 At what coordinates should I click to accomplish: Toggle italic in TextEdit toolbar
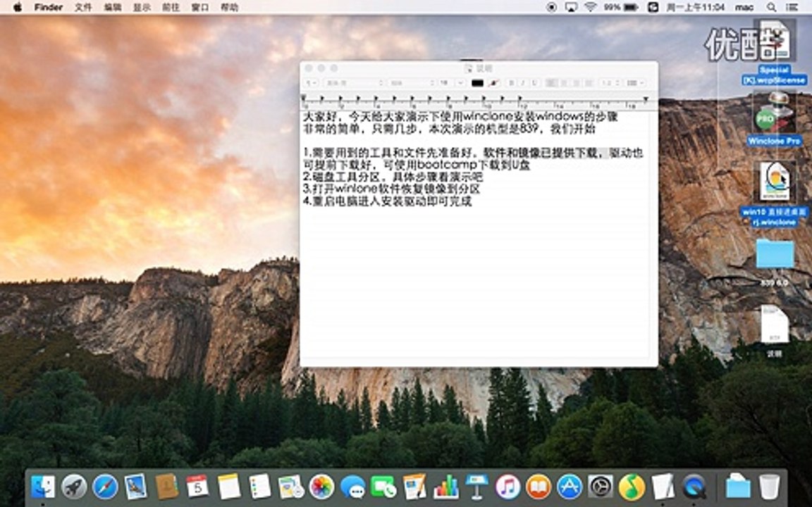[523, 83]
